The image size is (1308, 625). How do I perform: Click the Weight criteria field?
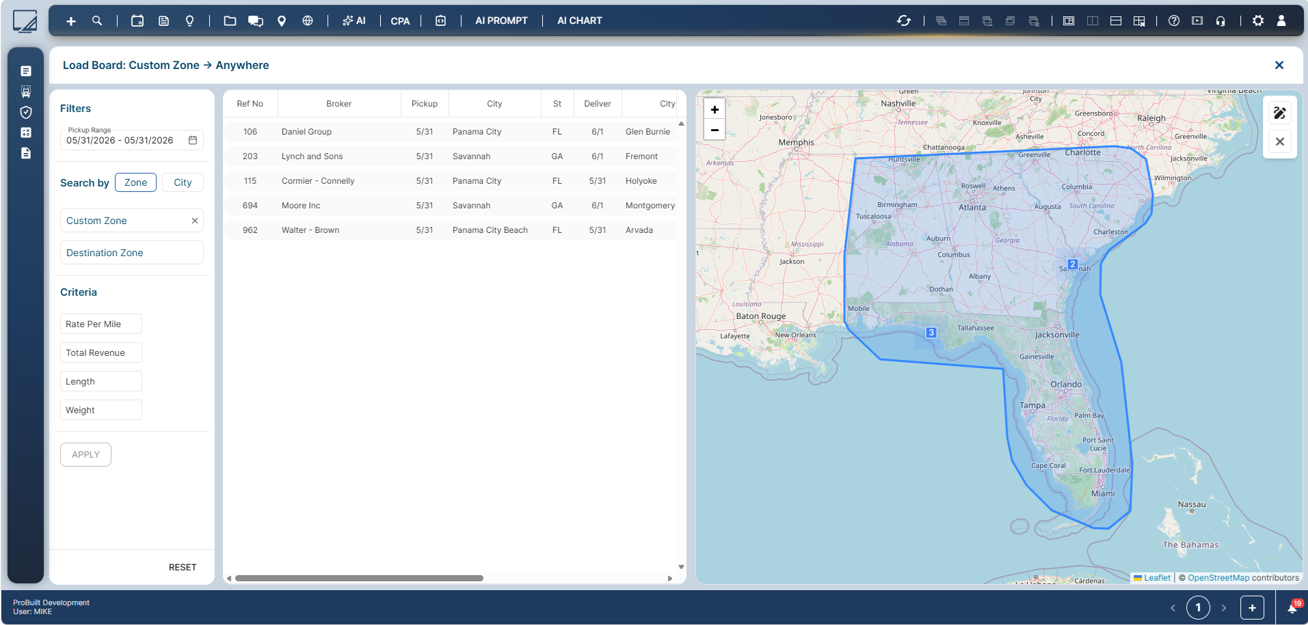[101, 410]
